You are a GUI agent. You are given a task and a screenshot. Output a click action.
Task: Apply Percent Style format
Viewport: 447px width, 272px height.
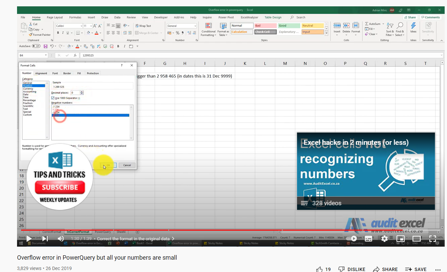pyautogui.click(x=178, y=33)
